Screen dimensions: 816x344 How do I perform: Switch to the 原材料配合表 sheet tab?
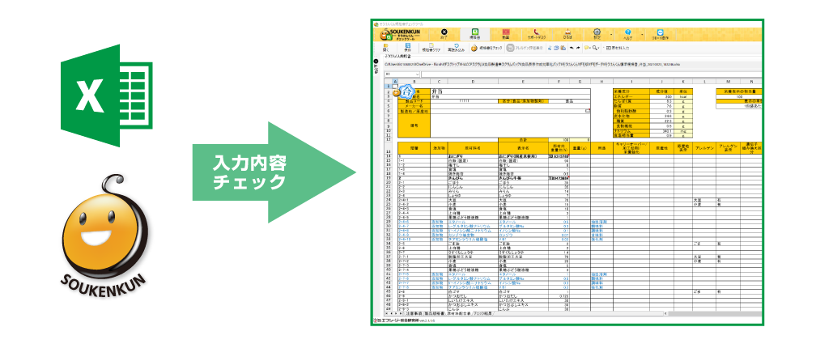[x=459, y=314]
